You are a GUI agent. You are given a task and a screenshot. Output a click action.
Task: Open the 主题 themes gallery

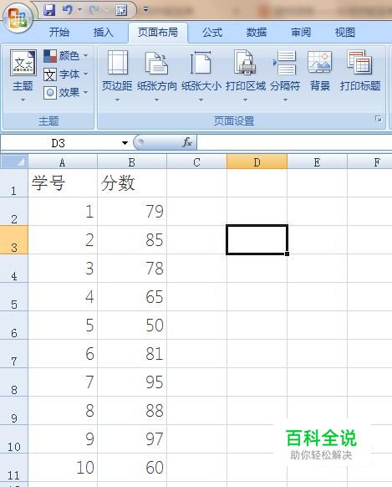pyautogui.click(x=23, y=76)
